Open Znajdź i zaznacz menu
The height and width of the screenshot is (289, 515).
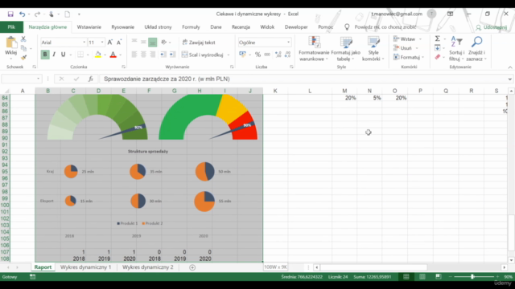pos(476,48)
